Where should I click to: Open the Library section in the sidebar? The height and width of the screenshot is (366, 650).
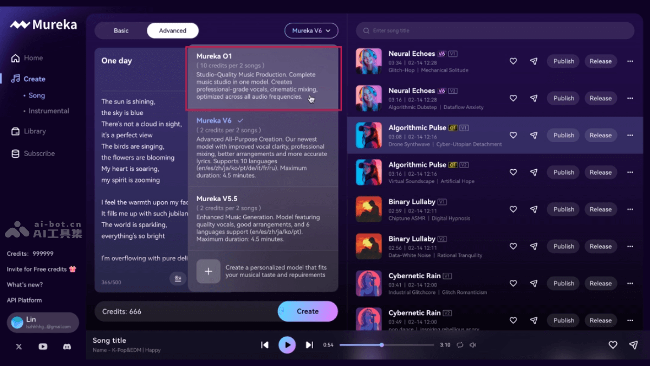(34, 131)
